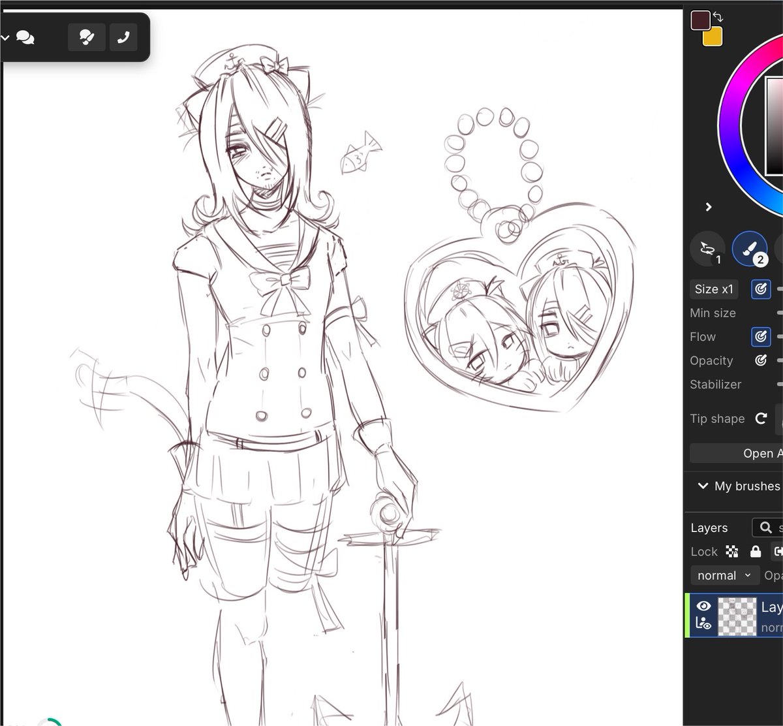Click the Open A… brush button
This screenshot has width=783, height=726.
[736, 453]
